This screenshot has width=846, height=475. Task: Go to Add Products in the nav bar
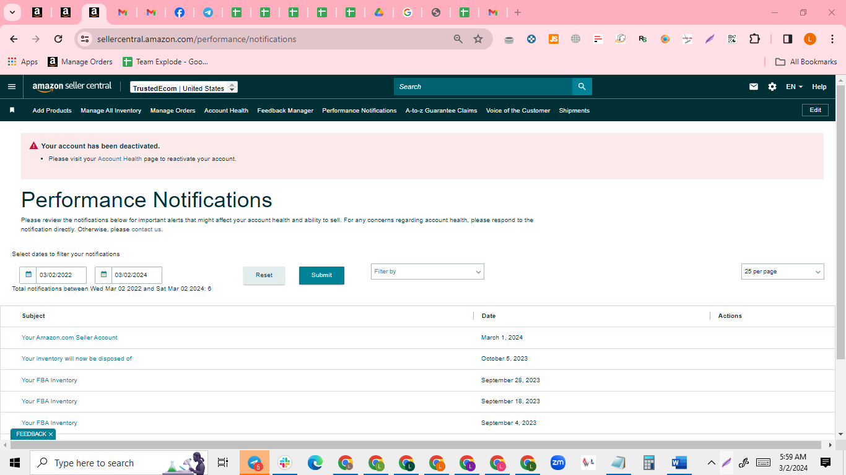coord(52,111)
